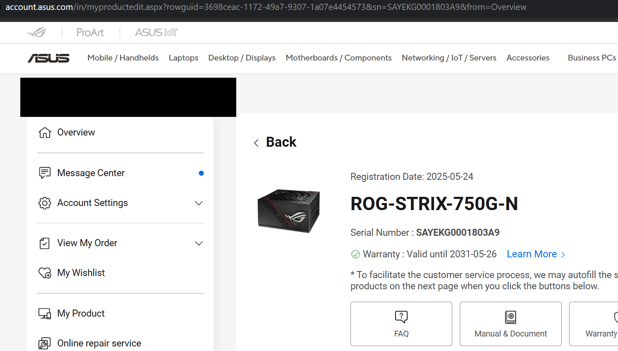
Task: Click the Message Center chat icon
Action: (45, 173)
